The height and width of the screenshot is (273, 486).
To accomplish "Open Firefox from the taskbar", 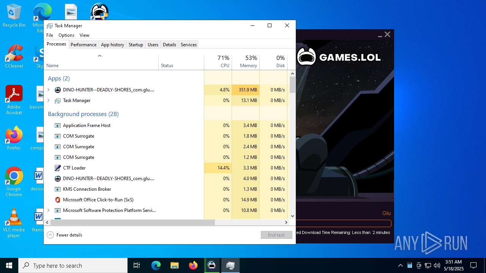I will [193, 265].
